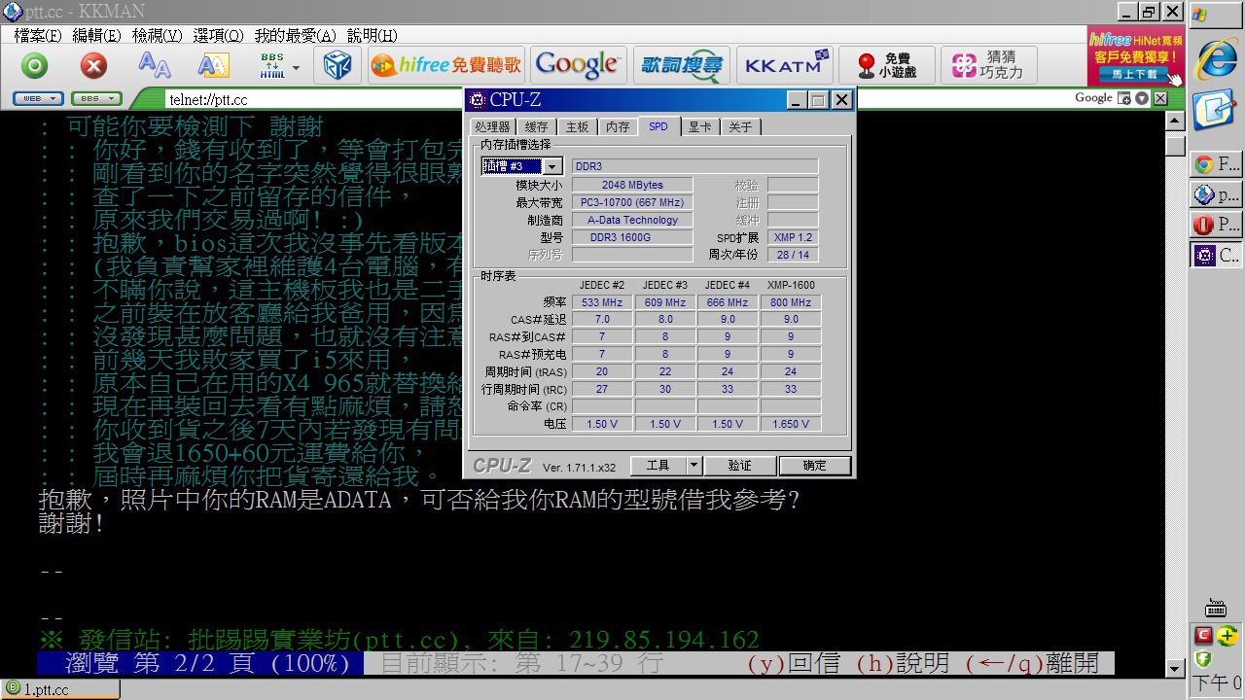This screenshot has width=1245, height=700.
Task: Click the green connect button in KKMAN toolbar
Action: 35,66
